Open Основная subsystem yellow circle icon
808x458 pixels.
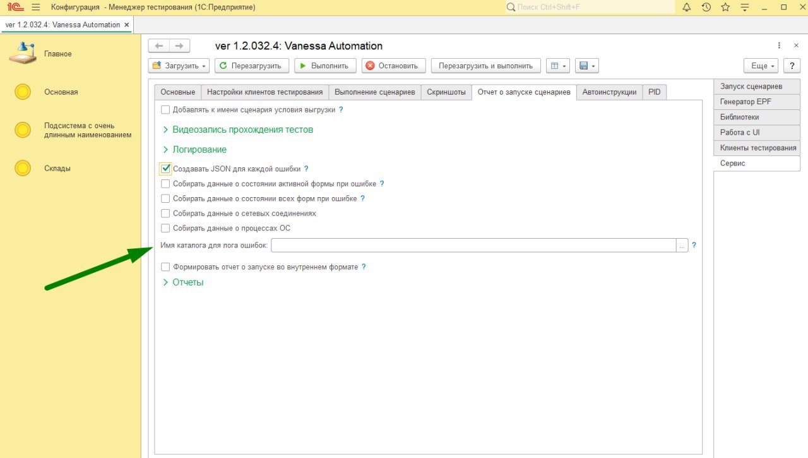(23, 92)
